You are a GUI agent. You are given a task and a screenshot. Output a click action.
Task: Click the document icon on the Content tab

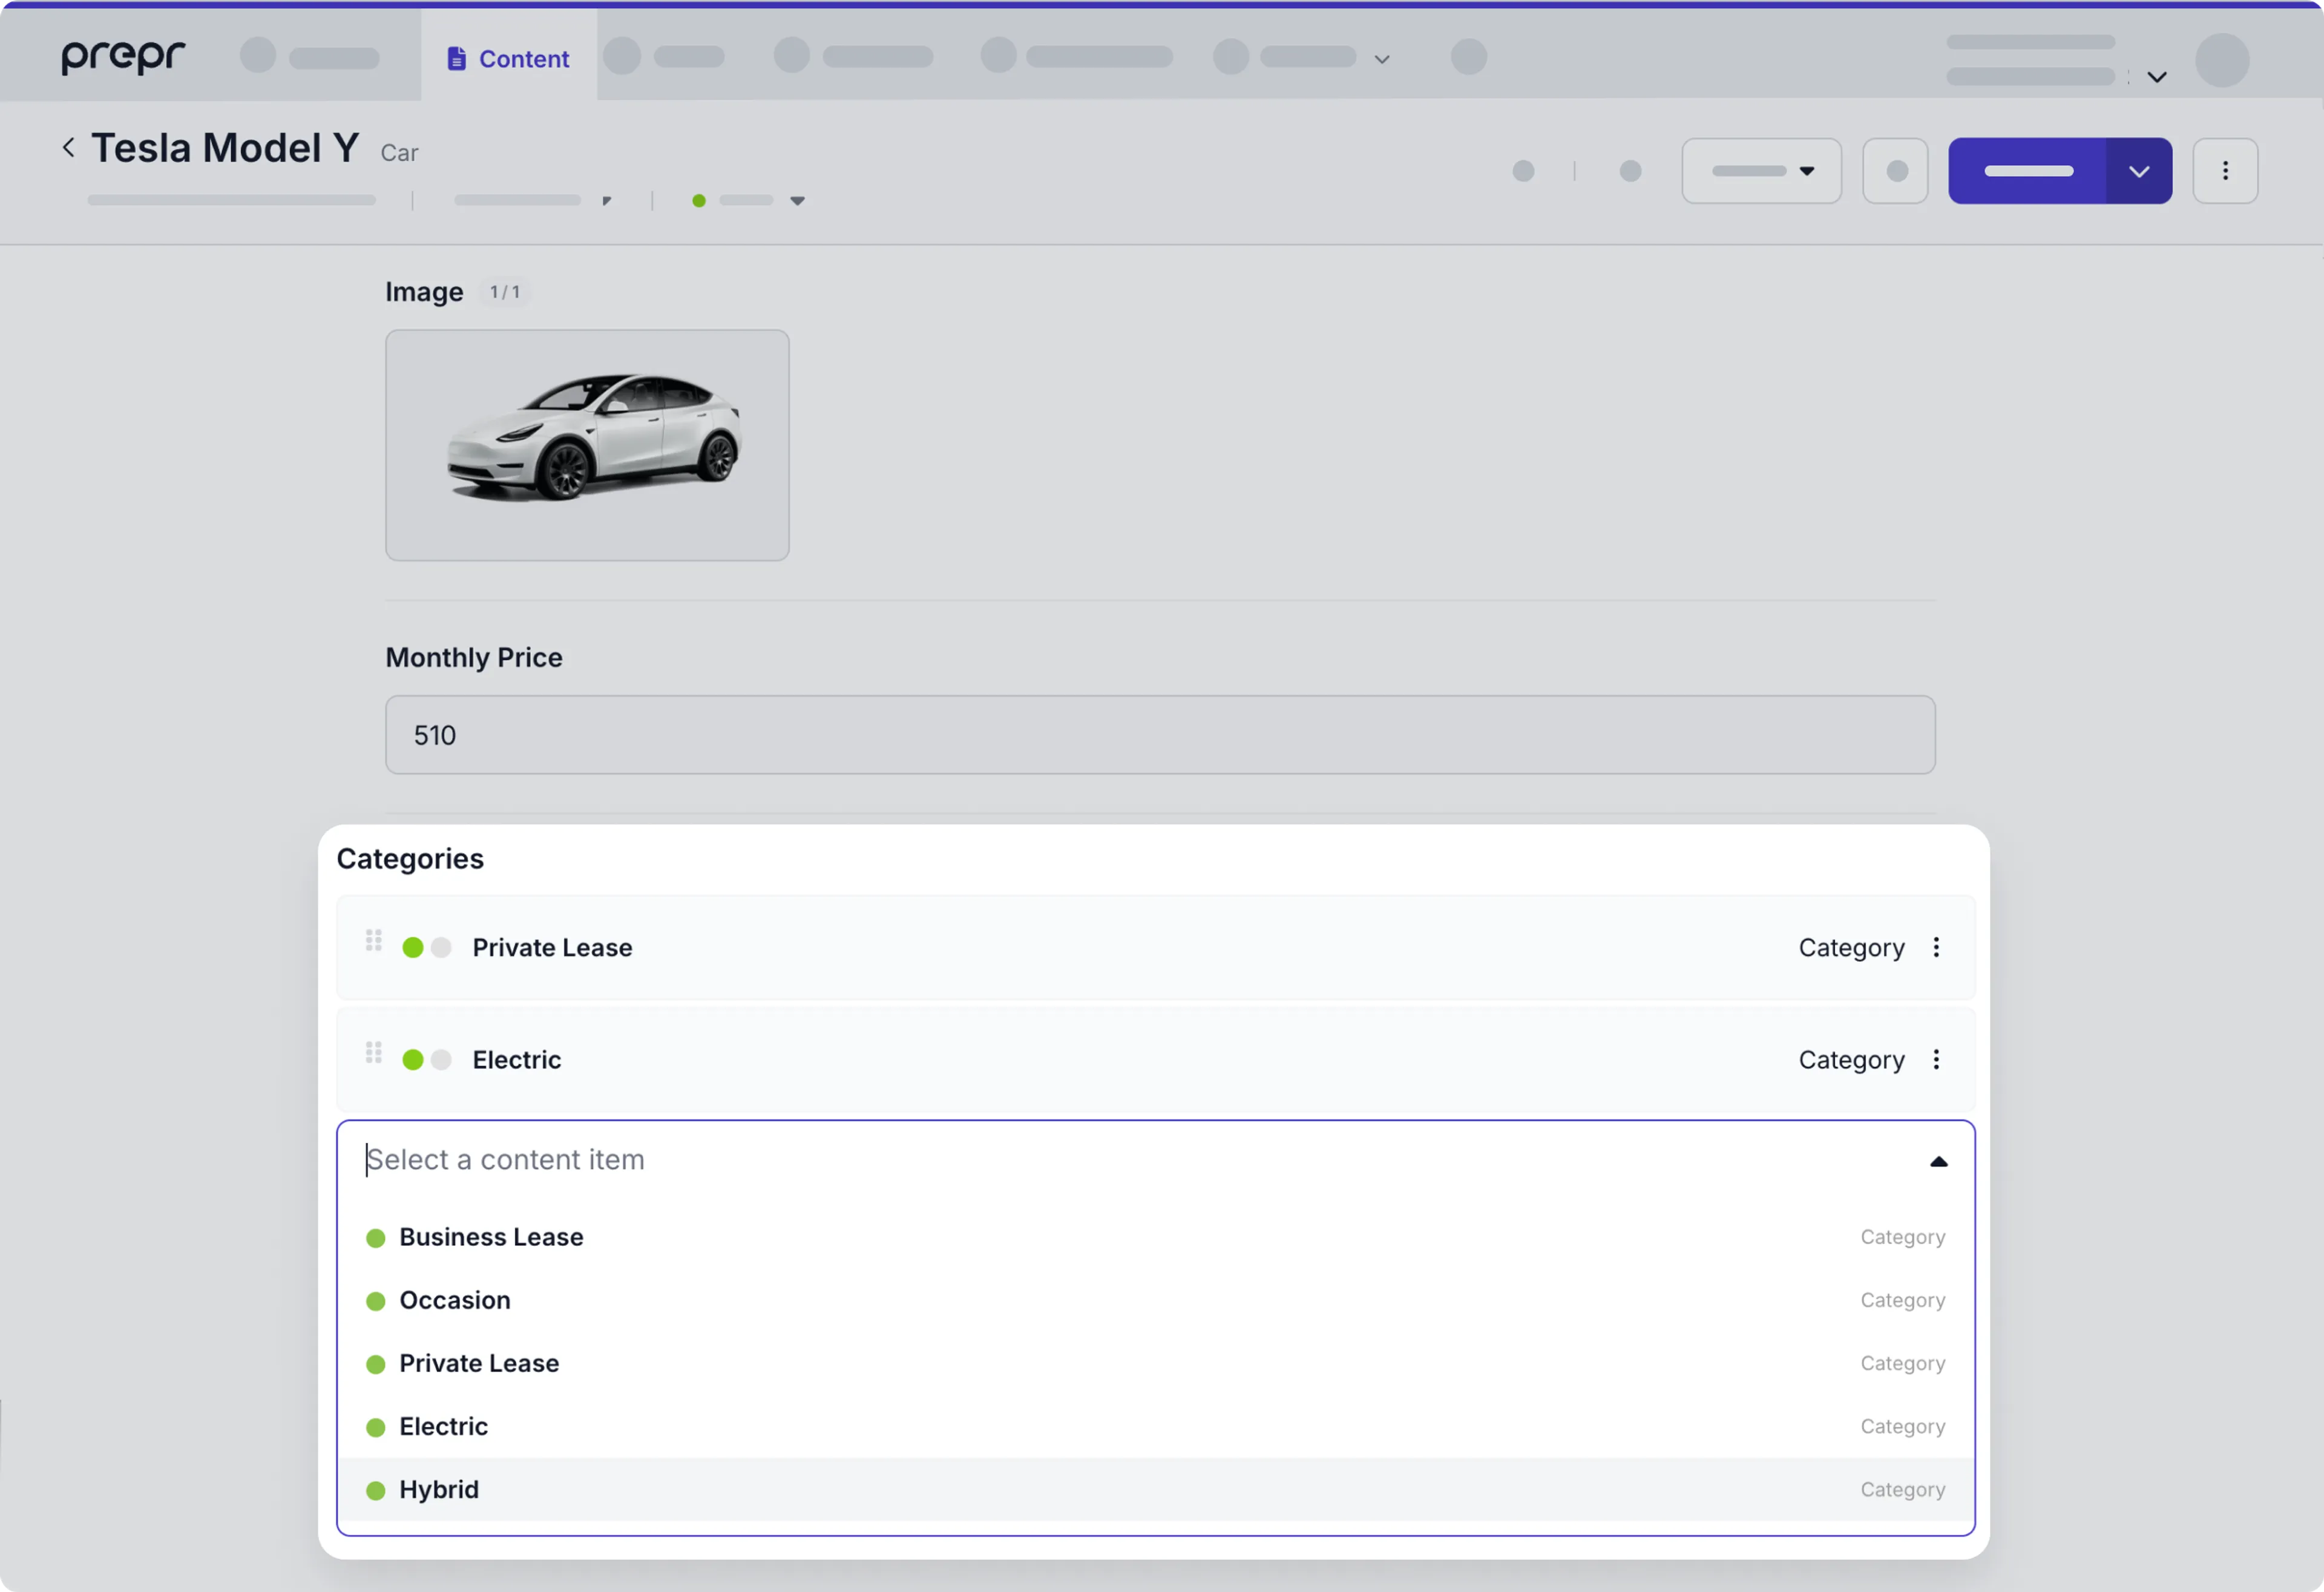click(457, 58)
